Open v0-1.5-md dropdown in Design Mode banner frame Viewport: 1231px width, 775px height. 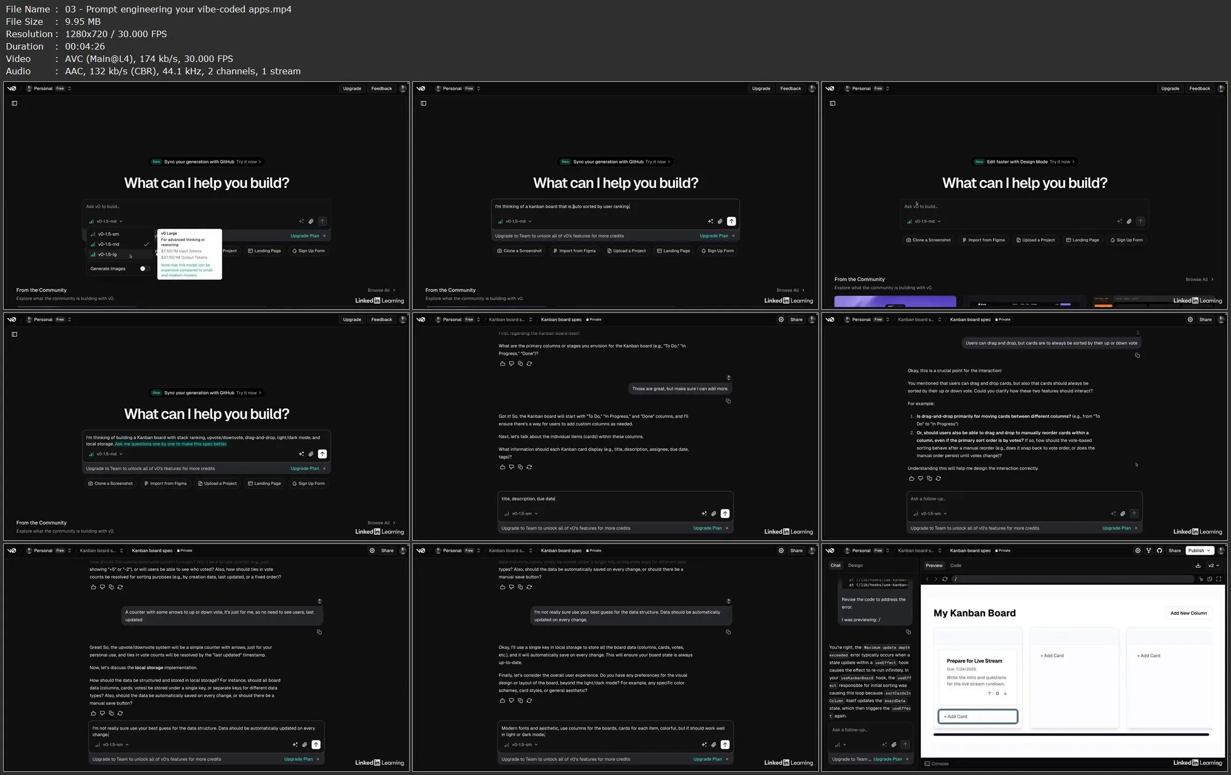[924, 221]
